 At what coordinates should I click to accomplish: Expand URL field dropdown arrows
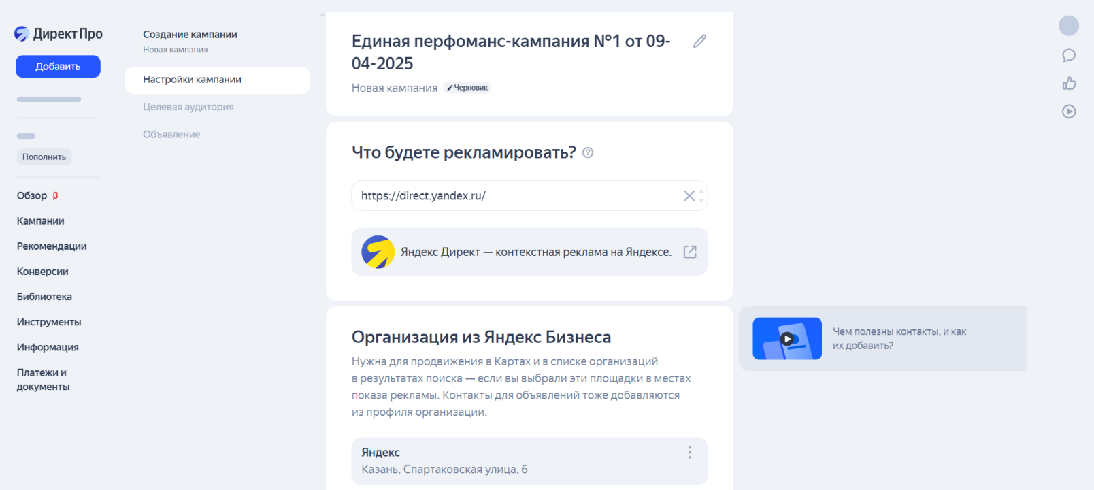coord(701,196)
